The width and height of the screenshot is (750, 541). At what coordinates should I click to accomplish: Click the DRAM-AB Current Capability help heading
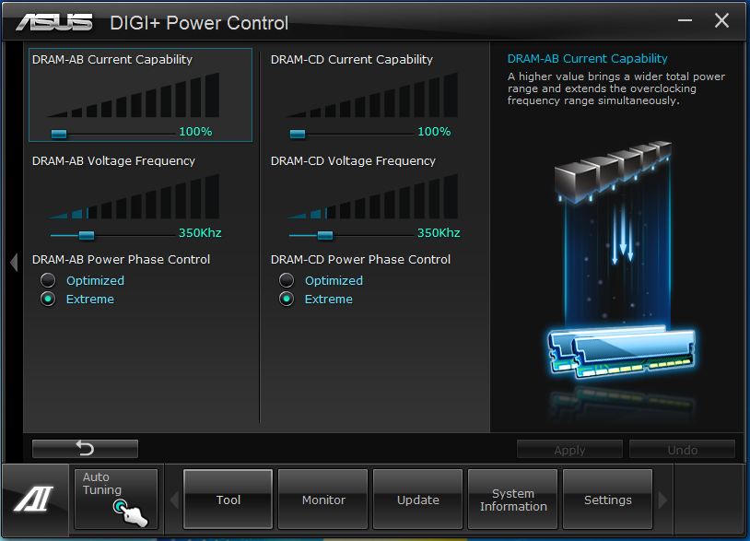pyautogui.click(x=587, y=58)
